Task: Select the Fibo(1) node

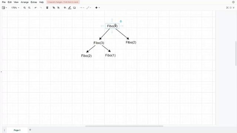Action: point(110,55)
